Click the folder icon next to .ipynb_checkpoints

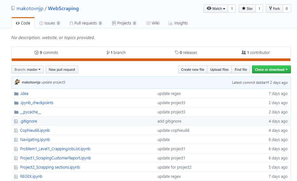(16, 103)
